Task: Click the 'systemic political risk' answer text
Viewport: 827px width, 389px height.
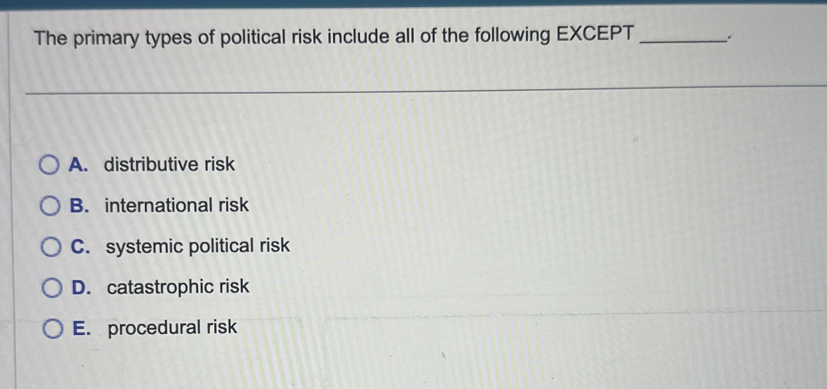Action: (198, 246)
